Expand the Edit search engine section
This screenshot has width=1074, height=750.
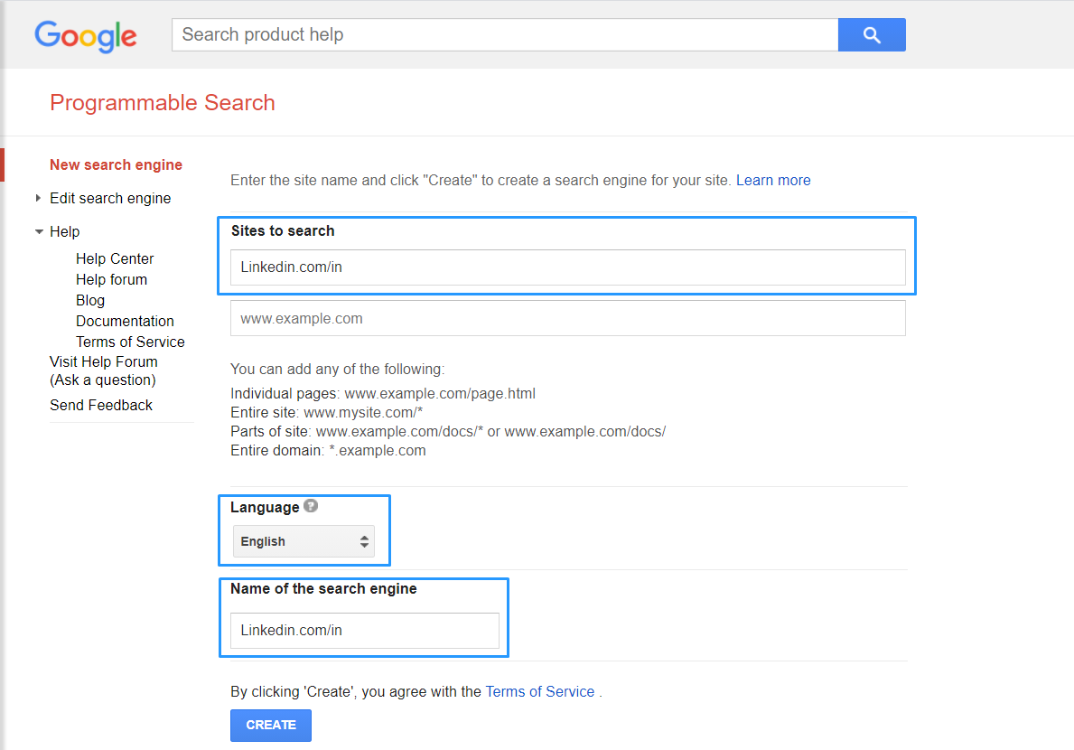110,198
